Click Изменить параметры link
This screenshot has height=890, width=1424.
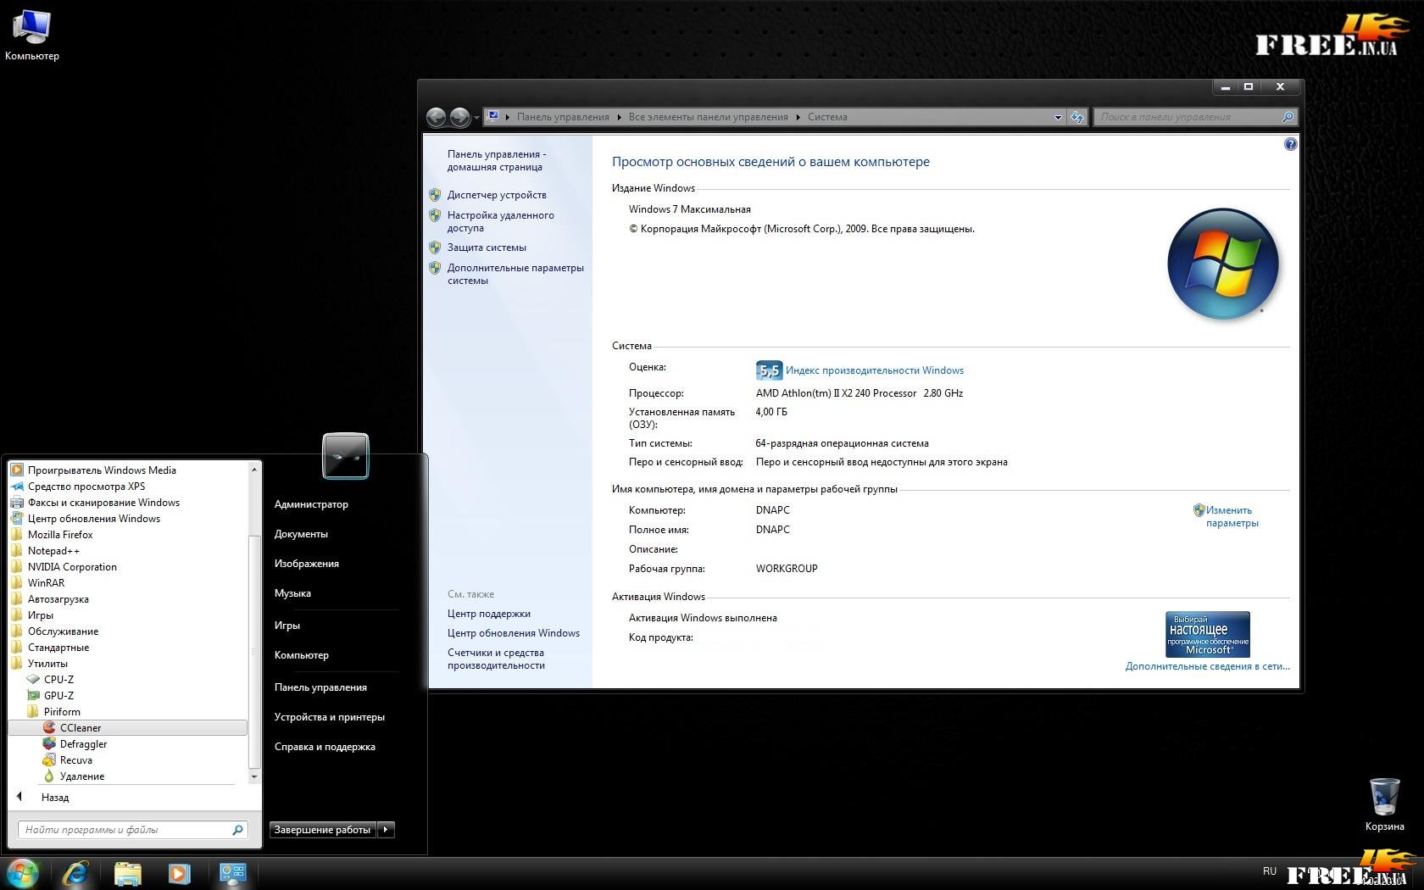coord(1232,517)
